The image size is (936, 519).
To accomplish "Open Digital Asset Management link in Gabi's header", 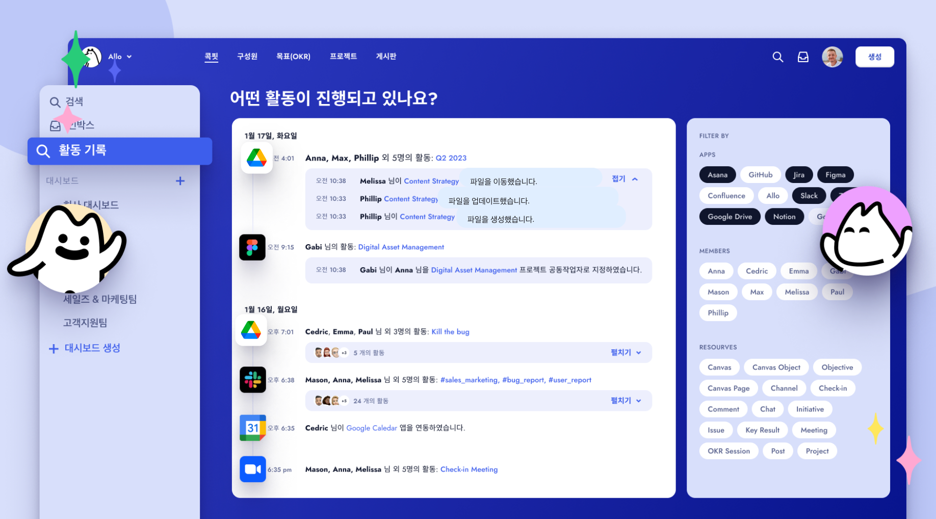I will [401, 247].
